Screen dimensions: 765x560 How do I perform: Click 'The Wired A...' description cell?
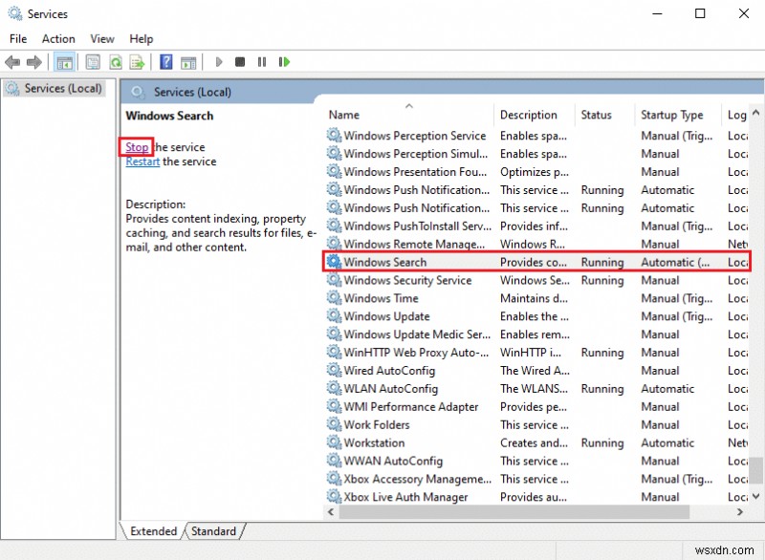[535, 371]
